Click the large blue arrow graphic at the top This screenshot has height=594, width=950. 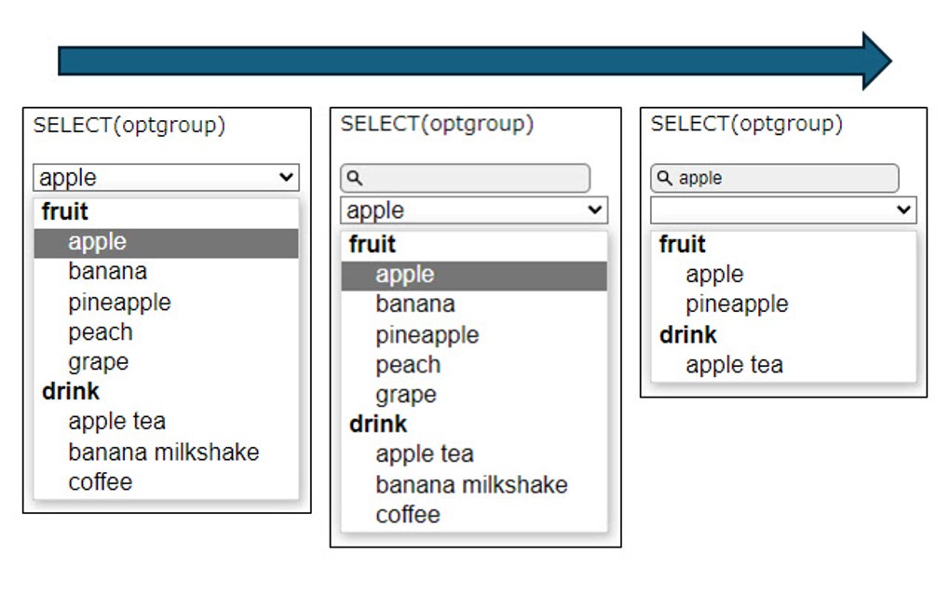point(466,60)
